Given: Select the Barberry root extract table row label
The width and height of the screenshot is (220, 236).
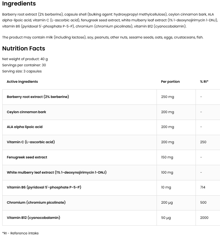Looking at the screenshot, I should point(38,97).
